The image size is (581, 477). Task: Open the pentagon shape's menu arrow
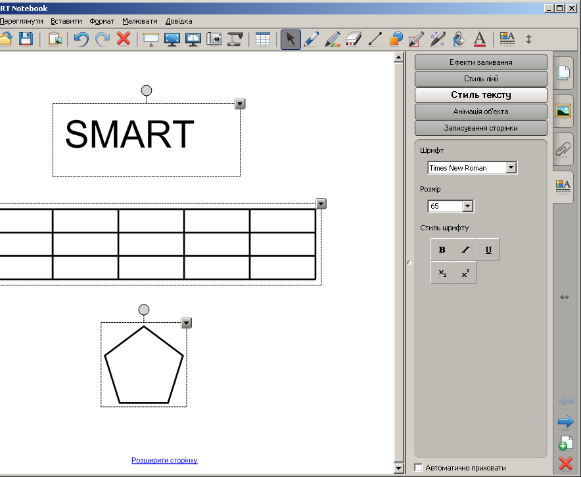(x=187, y=323)
